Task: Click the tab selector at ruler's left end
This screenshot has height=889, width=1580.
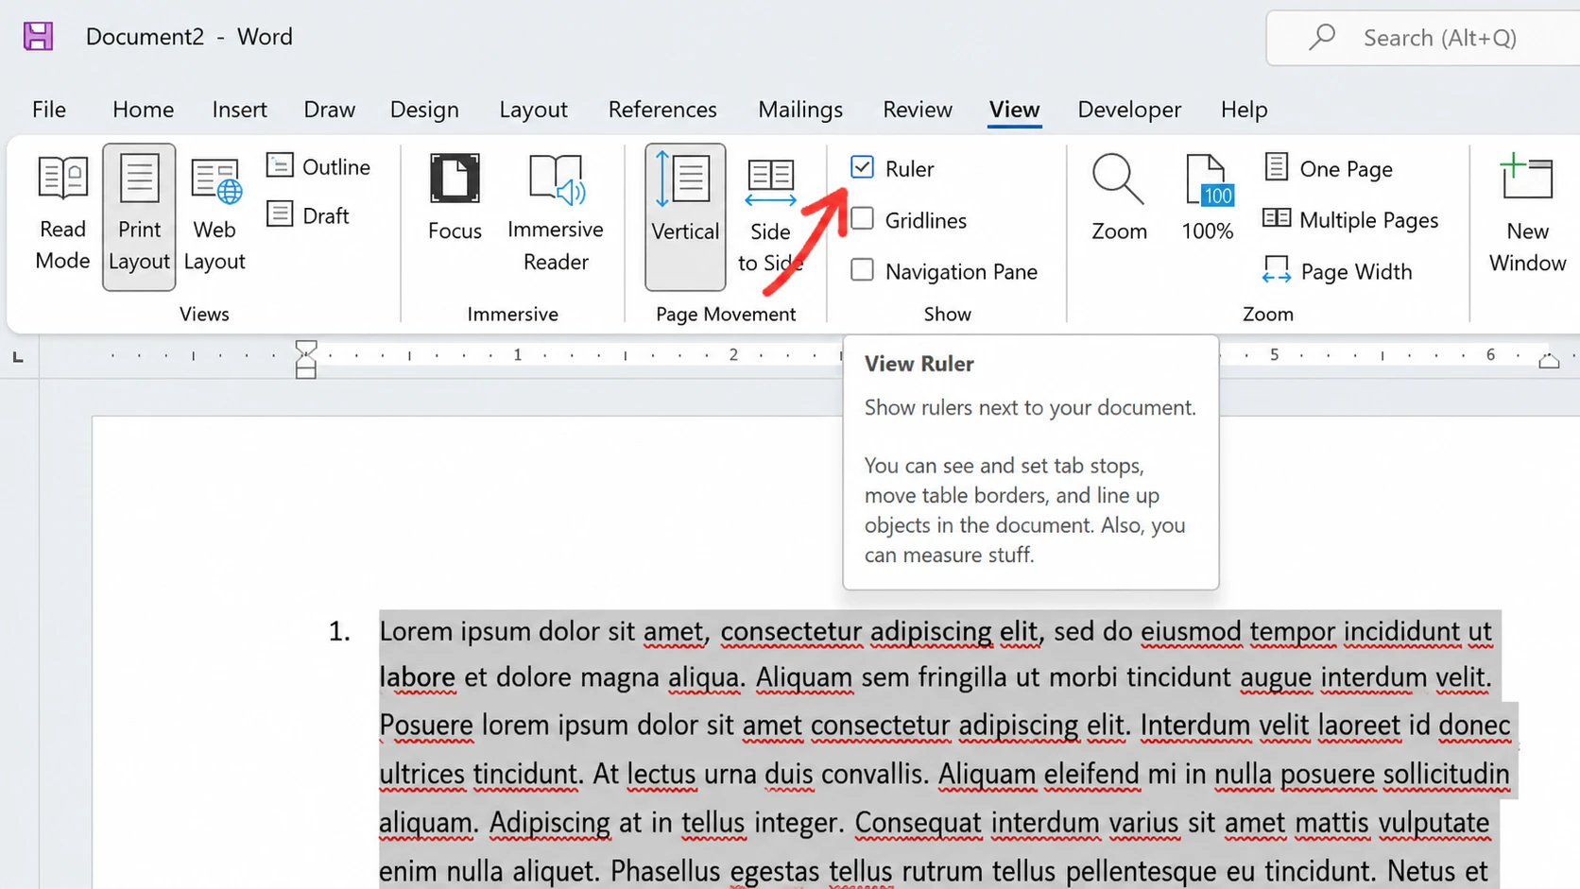Action: pyautogui.click(x=18, y=357)
